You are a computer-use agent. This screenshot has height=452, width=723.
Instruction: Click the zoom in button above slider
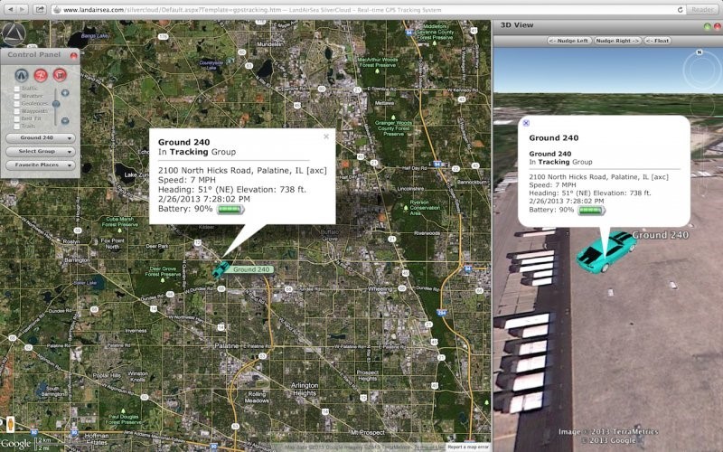pos(64,92)
